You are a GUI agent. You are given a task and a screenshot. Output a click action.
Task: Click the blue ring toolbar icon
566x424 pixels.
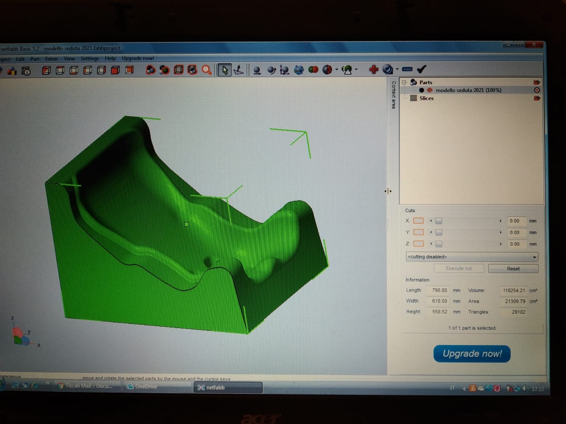pos(388,69)
